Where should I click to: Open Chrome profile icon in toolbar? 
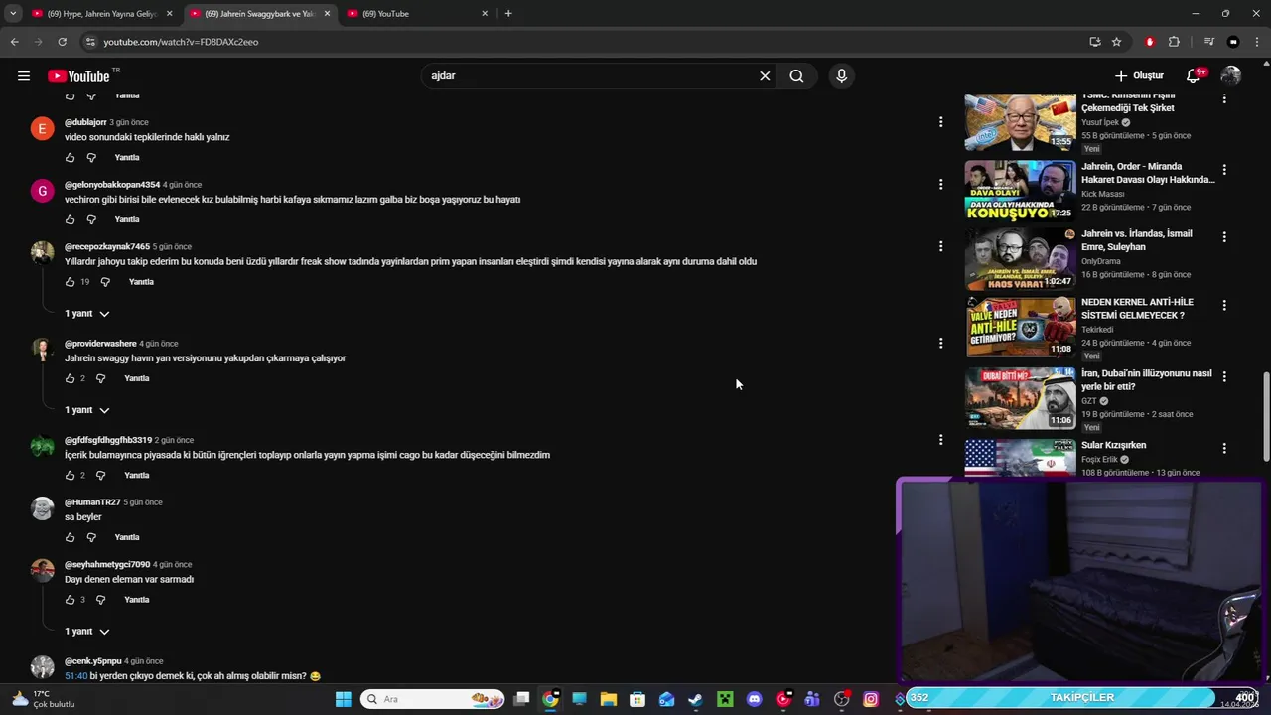click(1233, 42)
